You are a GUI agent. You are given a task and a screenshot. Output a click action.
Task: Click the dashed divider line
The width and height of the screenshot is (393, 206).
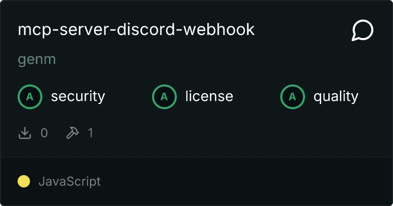(196, 157)
